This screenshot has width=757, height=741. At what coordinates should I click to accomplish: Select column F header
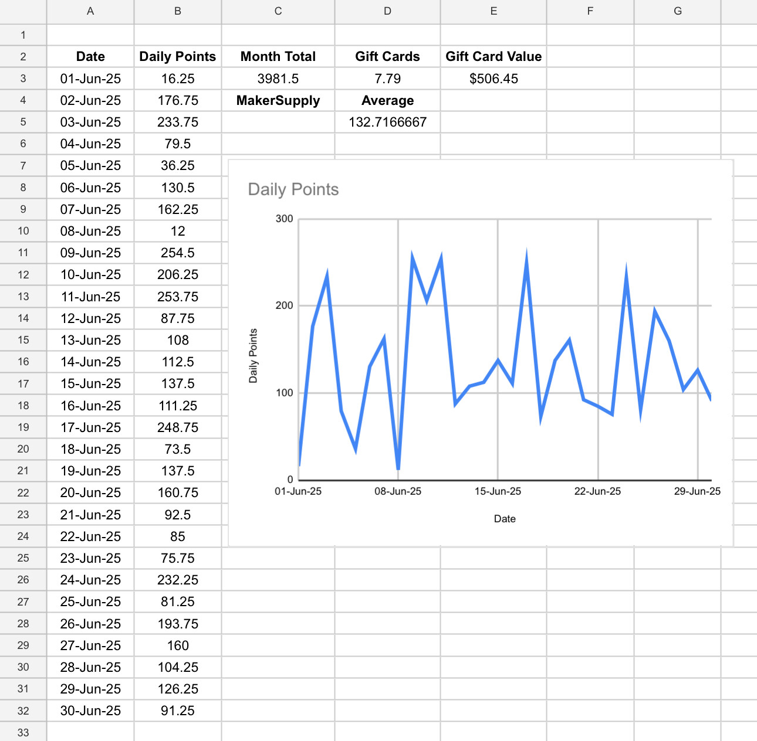[590, 11]
